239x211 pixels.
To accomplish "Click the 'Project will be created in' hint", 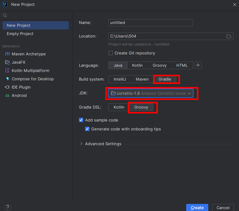I will click(139, 44).
